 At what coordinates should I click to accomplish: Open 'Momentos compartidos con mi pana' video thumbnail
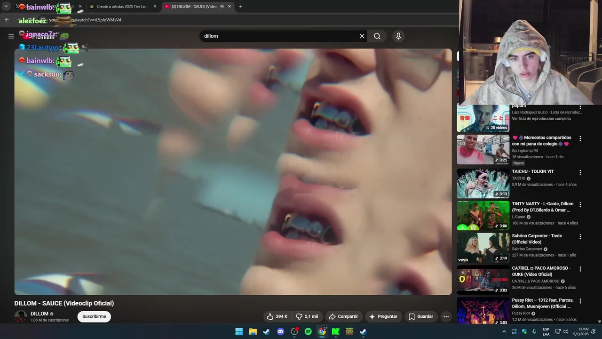point(483,150)
